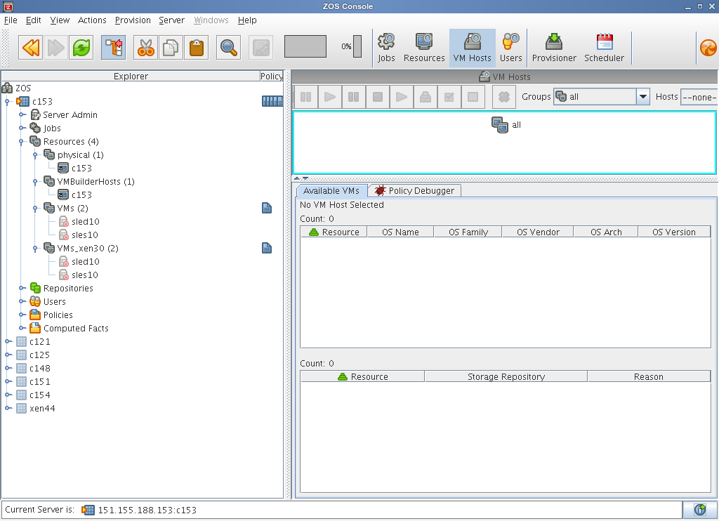This screenshot has width=719, height=521.
Task: Sort by the OS Family column header
Action: click(468, 232)
